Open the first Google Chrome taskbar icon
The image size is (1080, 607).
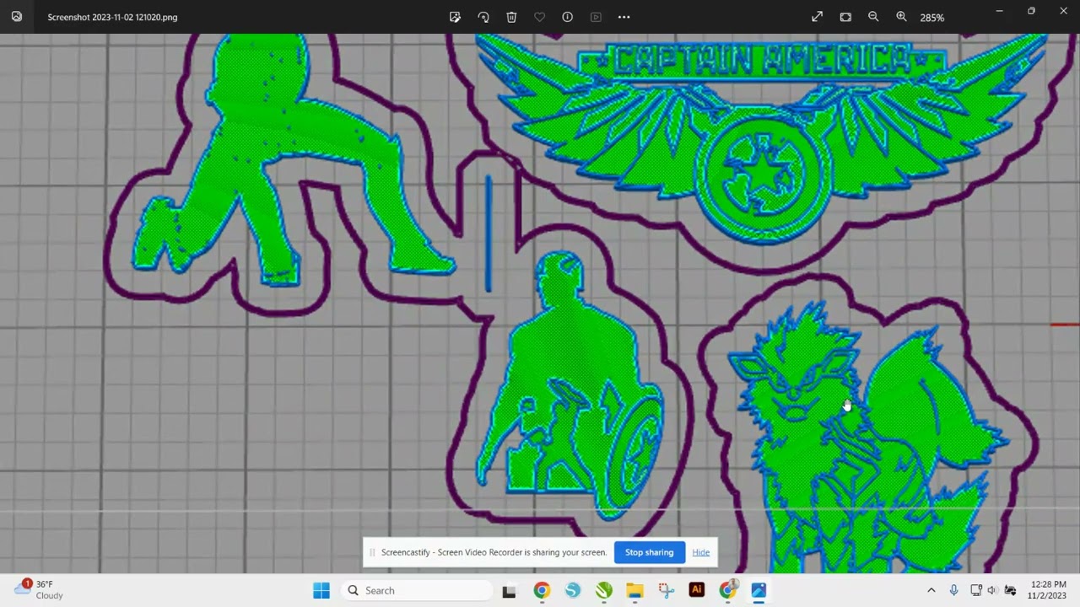541,590
